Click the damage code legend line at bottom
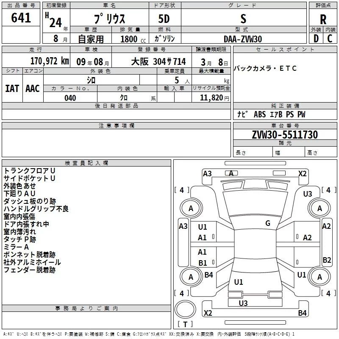This screenshot has height=339, width=339. point(149,334)
